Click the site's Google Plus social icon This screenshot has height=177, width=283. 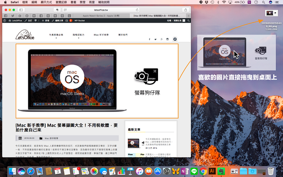162,39
